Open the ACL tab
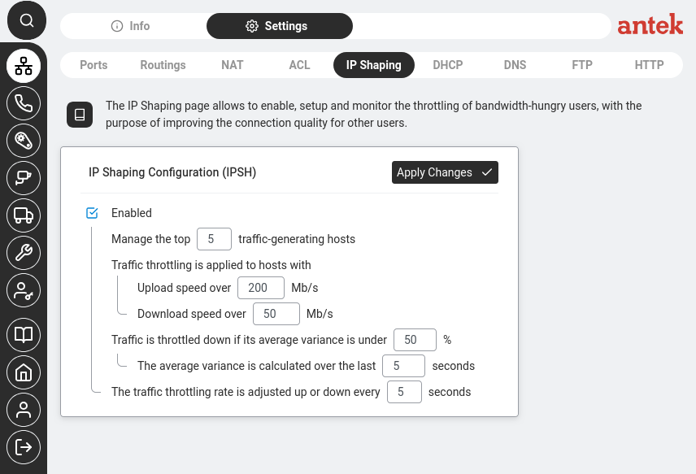The image size is (696, 474). pyautogui.click(x=299, y=65)
